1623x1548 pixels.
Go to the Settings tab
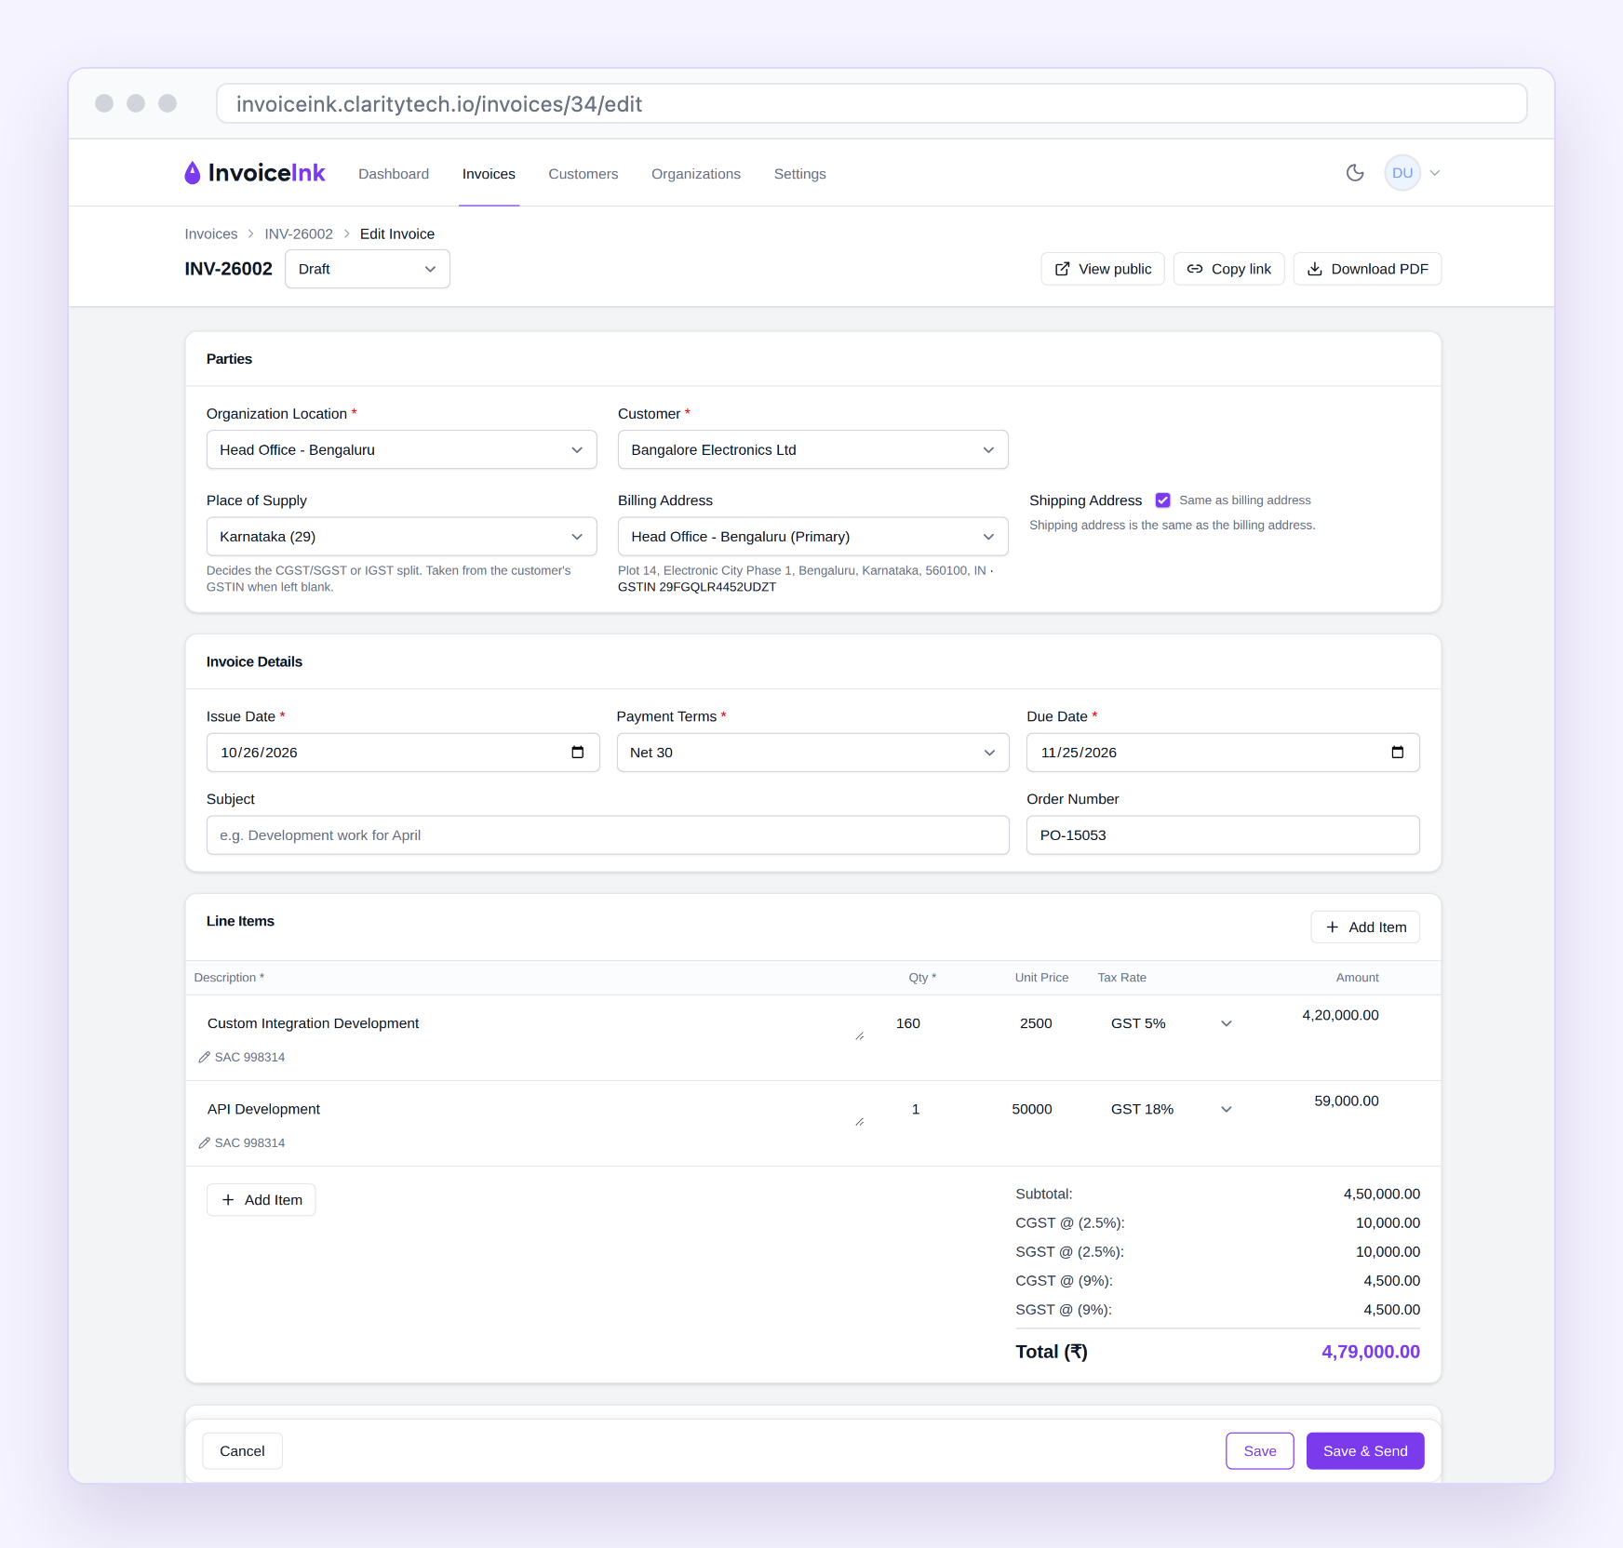799,174
